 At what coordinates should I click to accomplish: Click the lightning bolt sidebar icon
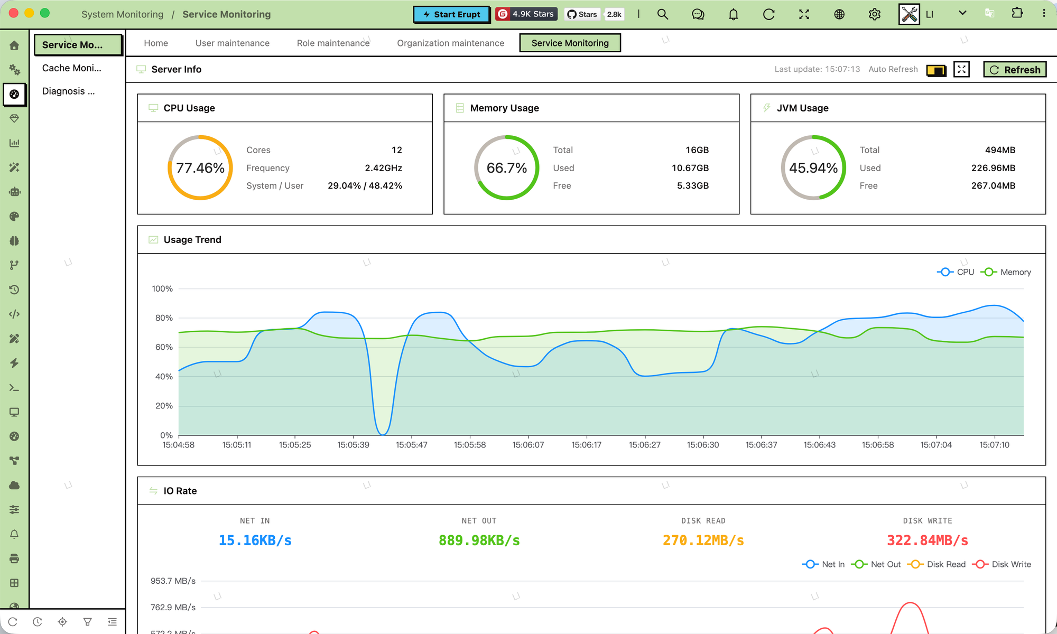pos(14,363)
